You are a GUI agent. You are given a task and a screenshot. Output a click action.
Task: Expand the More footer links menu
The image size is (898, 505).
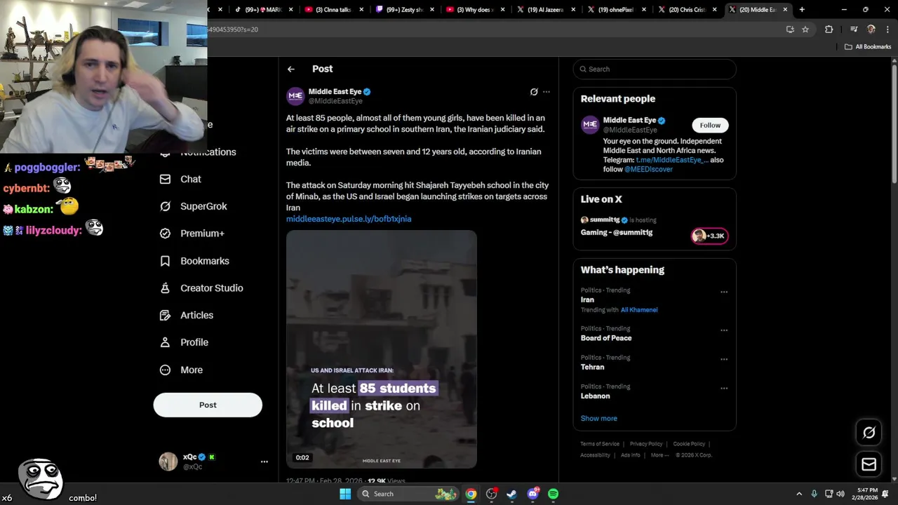pyautogui.click(x=659, y=454)
